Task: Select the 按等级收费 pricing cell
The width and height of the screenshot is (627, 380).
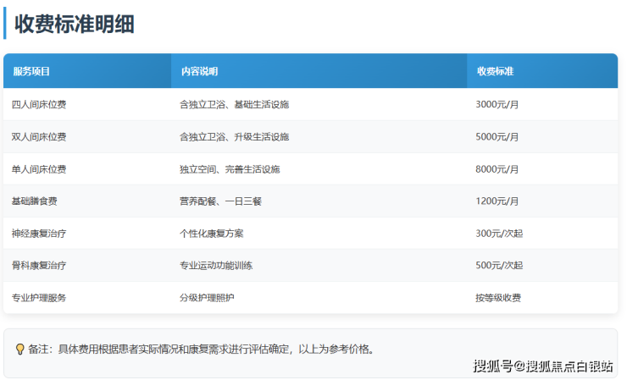Action: [498, 298]
